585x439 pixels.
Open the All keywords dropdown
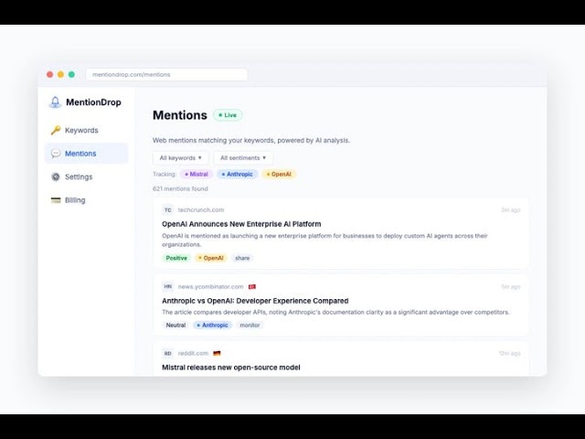pyautogui.click(x=181, y=158)
